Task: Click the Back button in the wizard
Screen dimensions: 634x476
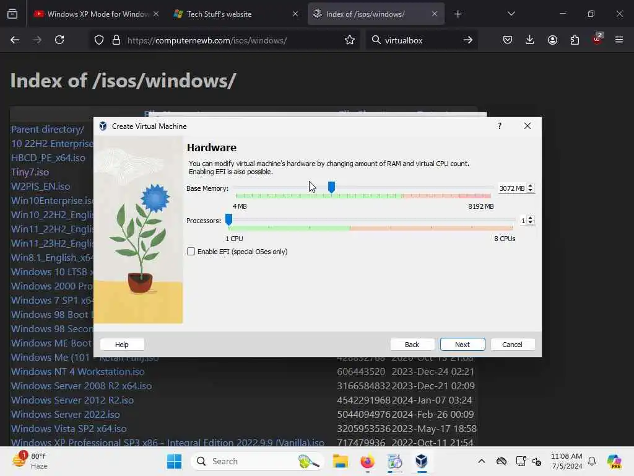Action: (412, 345)
